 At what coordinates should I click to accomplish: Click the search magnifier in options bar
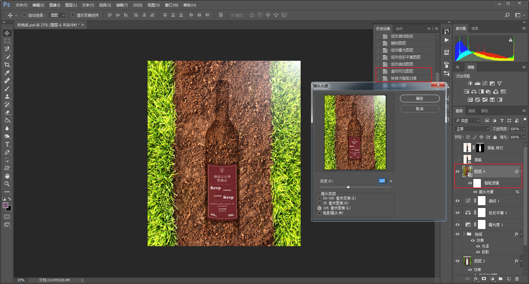click(x=507, y=15)
